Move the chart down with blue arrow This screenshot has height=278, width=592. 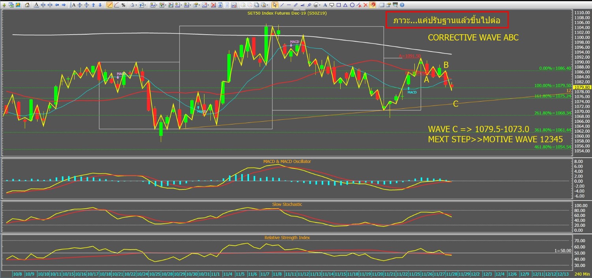(100, 5)
